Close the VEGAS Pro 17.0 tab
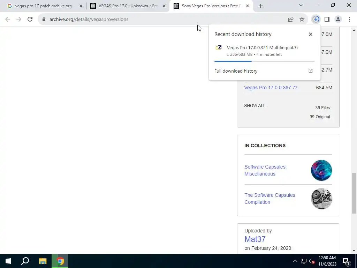Image resolution: width=357 pixels, height=268 pixels. click(164, 6)
